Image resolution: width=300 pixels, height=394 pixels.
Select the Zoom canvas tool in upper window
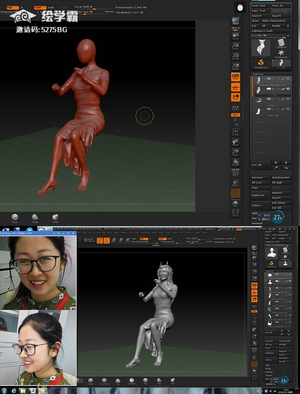coord(236,47)
